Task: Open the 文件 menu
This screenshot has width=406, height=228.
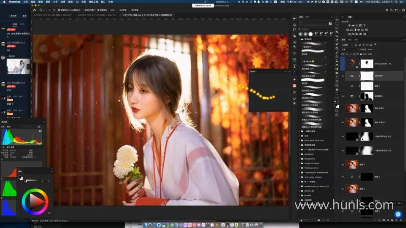Action: click(x=26, y=2)
